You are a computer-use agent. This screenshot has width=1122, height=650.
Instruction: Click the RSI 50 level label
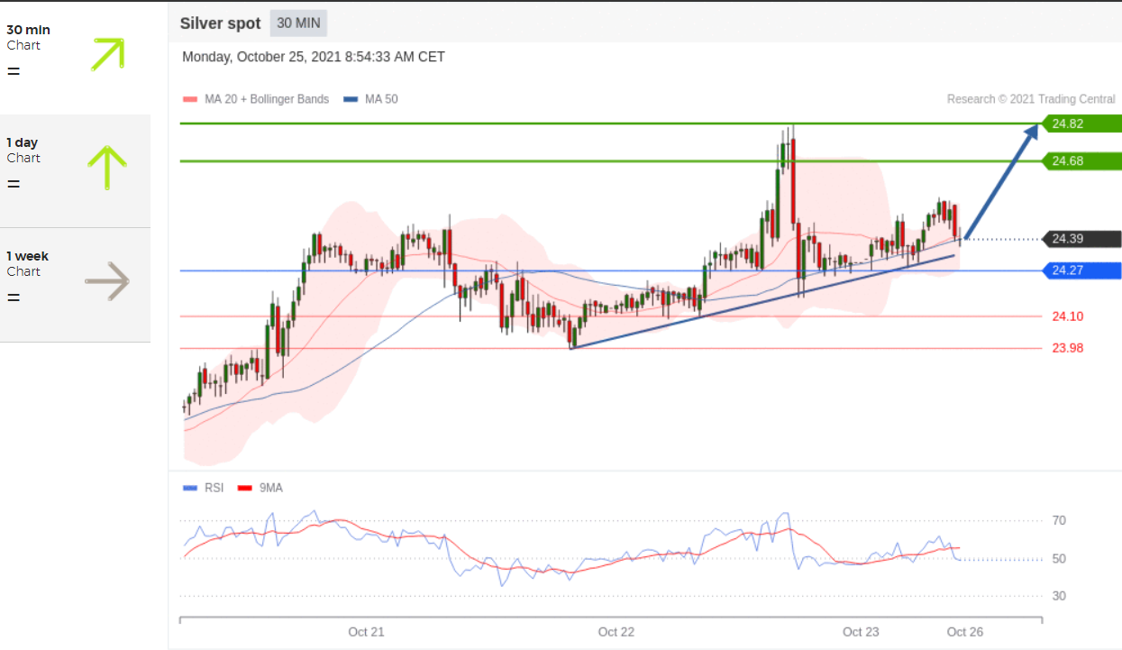1059,559
